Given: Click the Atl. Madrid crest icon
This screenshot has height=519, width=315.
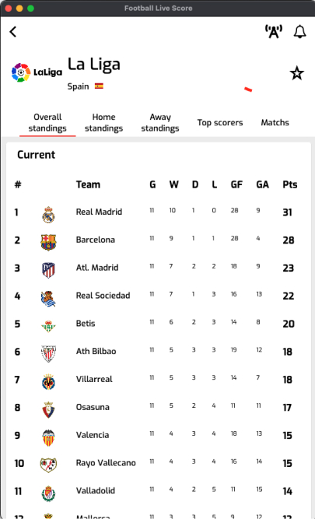Looking at the screenshot, I should click(48, 270).
